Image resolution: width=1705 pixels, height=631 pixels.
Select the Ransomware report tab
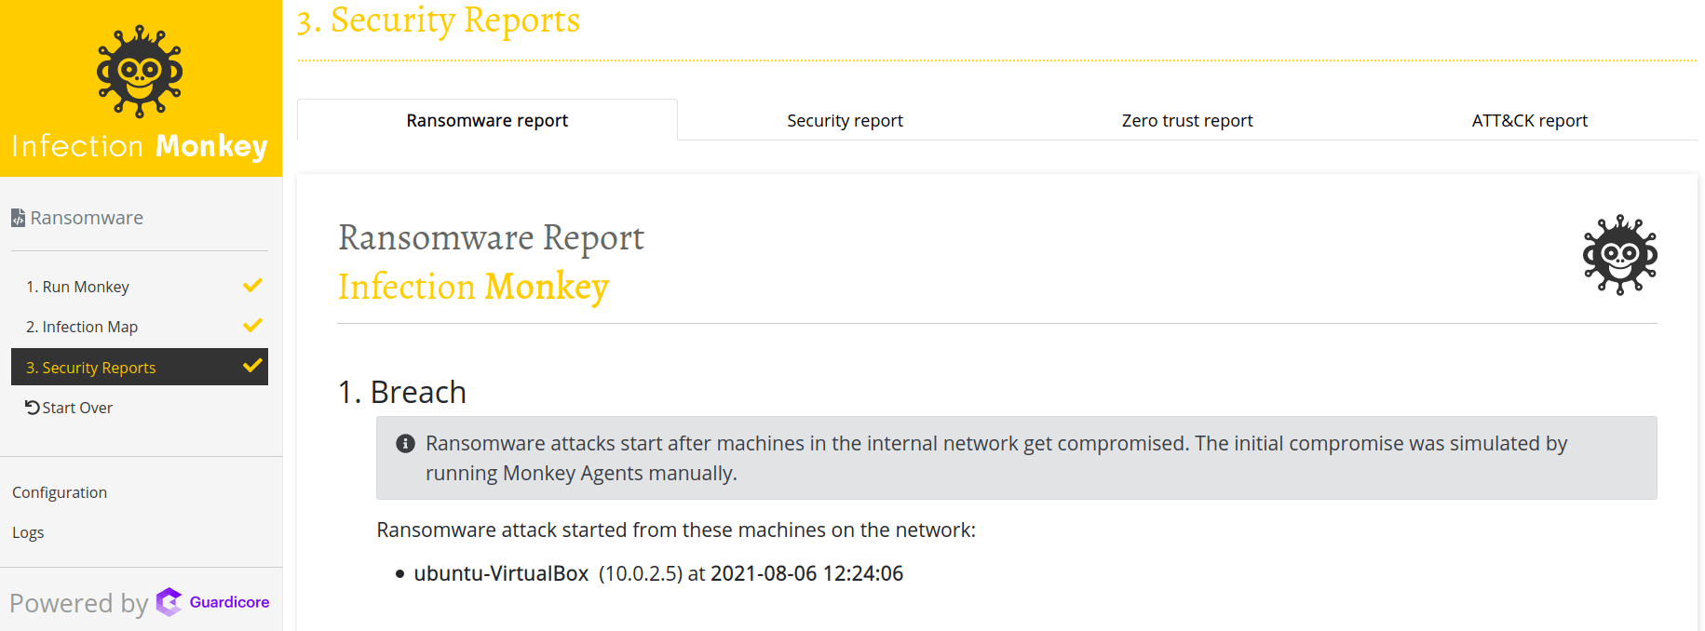tap(487, 119)
